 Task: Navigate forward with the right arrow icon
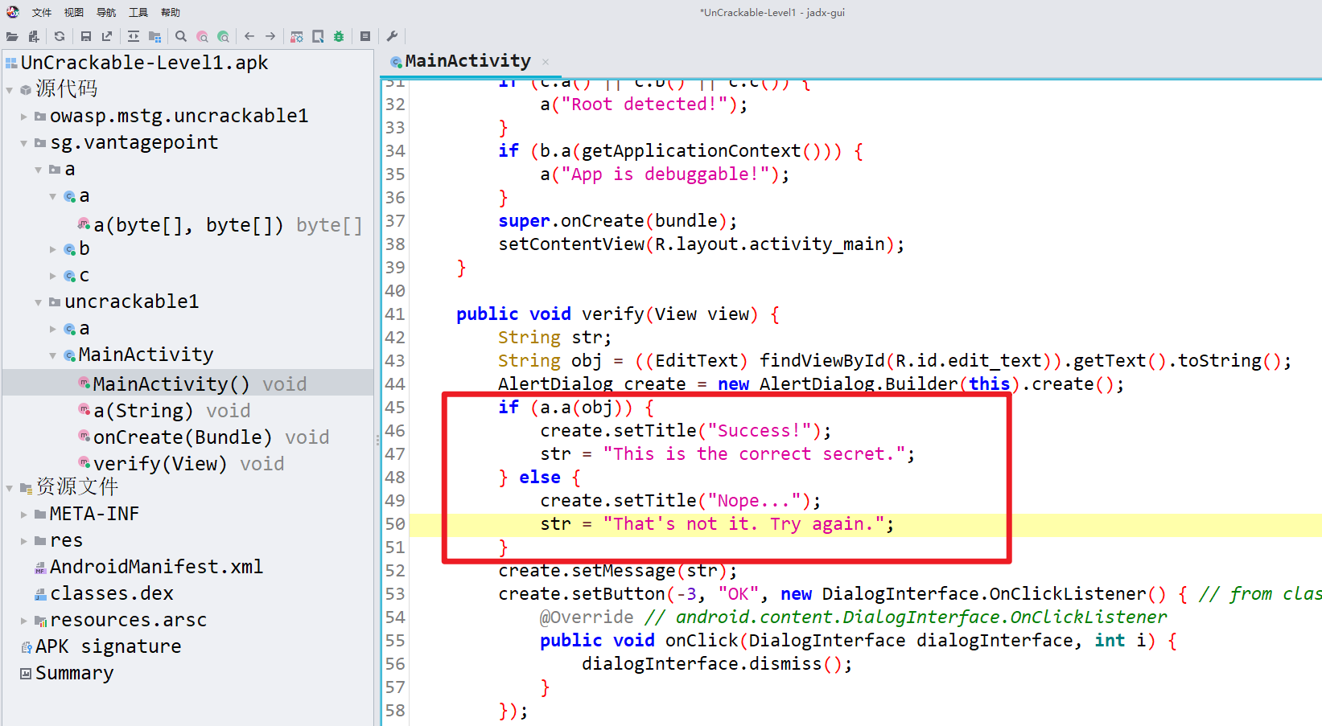point(270,36)
